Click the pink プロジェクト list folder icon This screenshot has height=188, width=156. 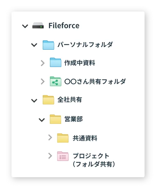tap(63, 156)
